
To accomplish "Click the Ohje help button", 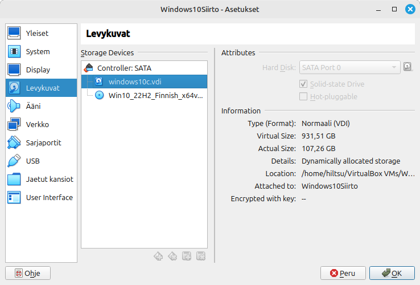I will click(x=28, y=273).
